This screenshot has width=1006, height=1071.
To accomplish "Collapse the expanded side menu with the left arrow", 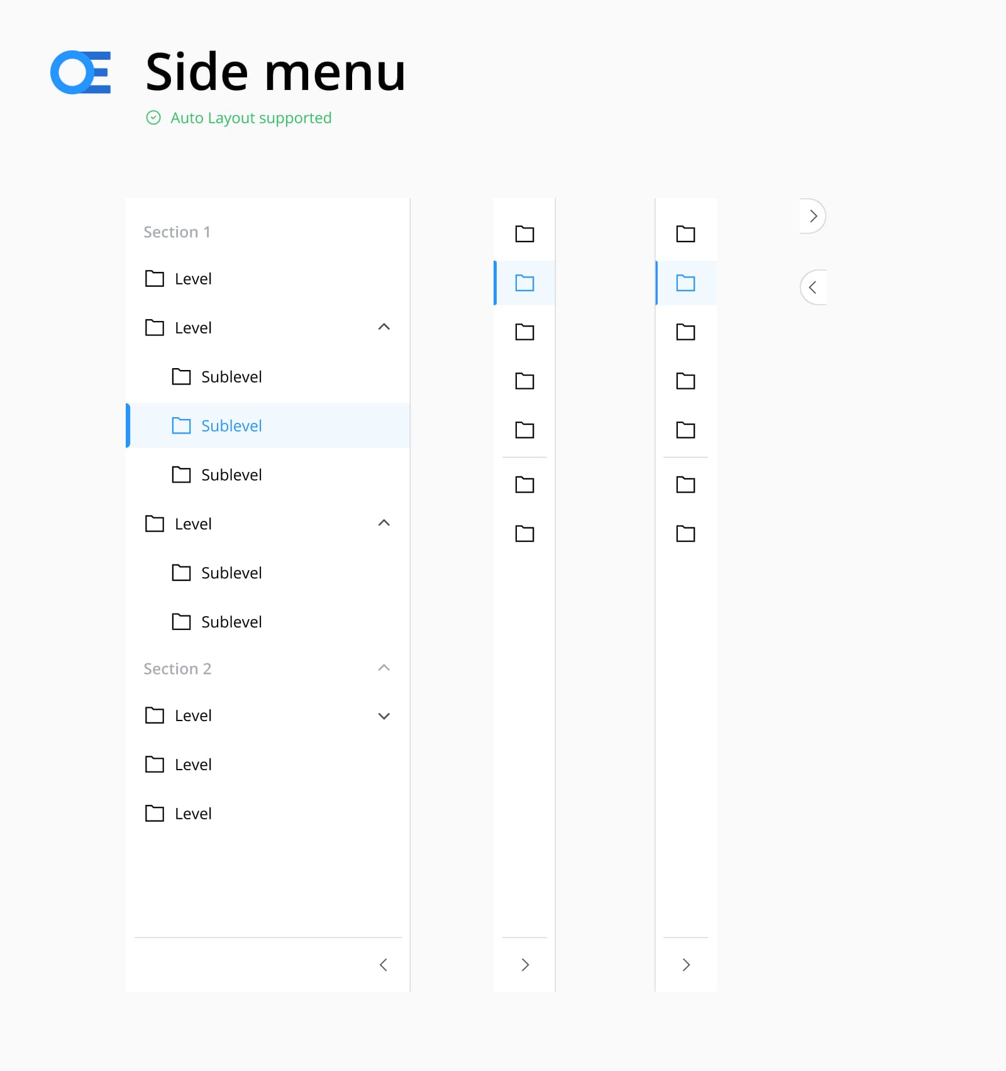I will (x=384, y=965).
